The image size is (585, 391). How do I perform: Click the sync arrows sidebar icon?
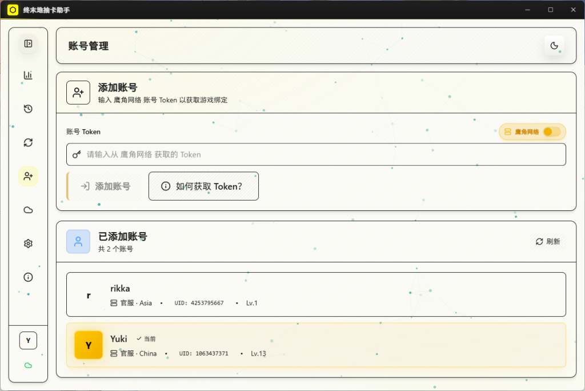click(x=28, y=142)
